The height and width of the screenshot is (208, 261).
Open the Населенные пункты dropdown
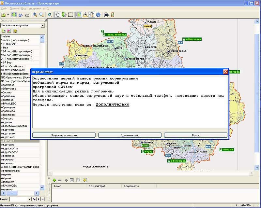tap(43, 25)
